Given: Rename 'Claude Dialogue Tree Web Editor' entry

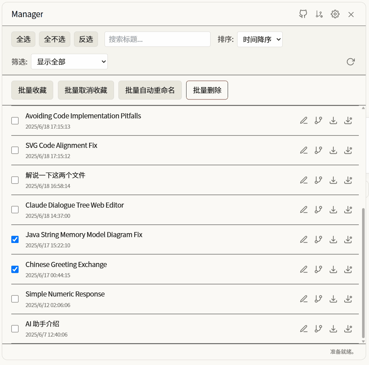Looking at the screenshot, I should pos(304,209).
